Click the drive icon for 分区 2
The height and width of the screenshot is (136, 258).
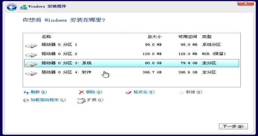(31, 55)
